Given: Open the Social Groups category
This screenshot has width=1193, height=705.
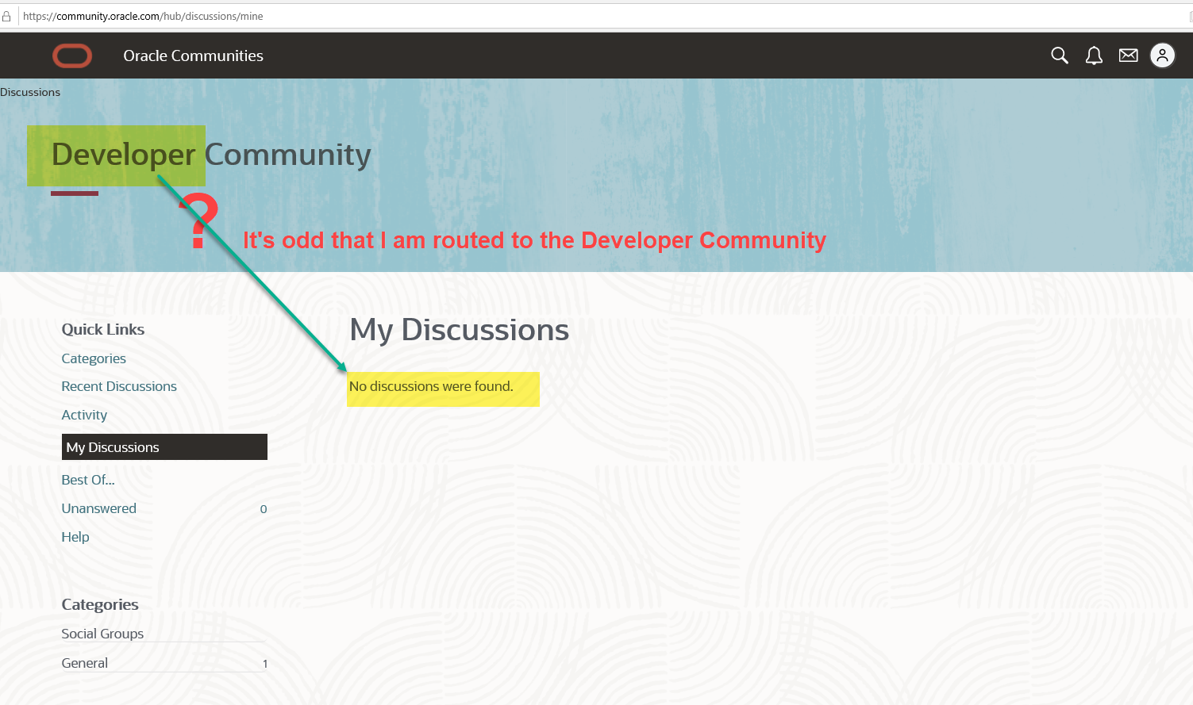Looking at the screenshot, I should point(102,634).
